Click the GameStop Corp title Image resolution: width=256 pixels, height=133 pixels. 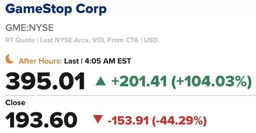pos(56,9)
